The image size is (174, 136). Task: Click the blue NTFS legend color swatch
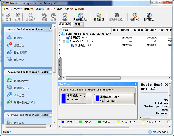63,122
